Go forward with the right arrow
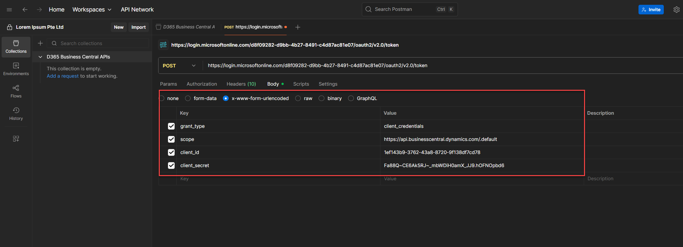This screenshot has height=247, width=683. coord(39,10)
